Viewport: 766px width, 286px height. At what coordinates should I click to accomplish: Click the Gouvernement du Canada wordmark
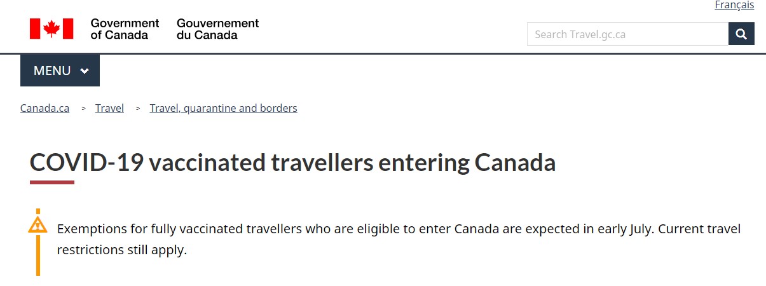(217, 29)
